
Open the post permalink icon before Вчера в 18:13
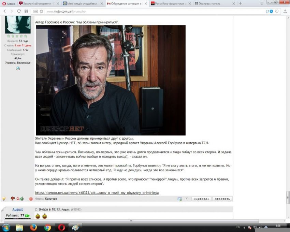click(x=36, y=209)
